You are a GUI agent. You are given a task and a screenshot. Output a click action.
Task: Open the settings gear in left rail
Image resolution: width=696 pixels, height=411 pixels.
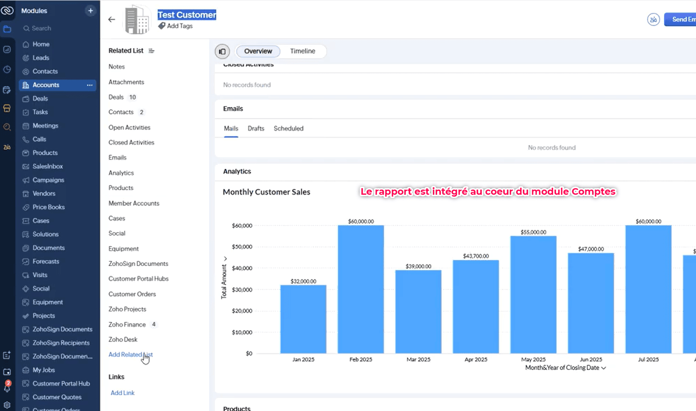7,405
